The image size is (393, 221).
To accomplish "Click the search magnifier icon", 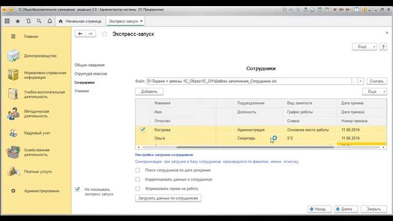I will point(39,21).
